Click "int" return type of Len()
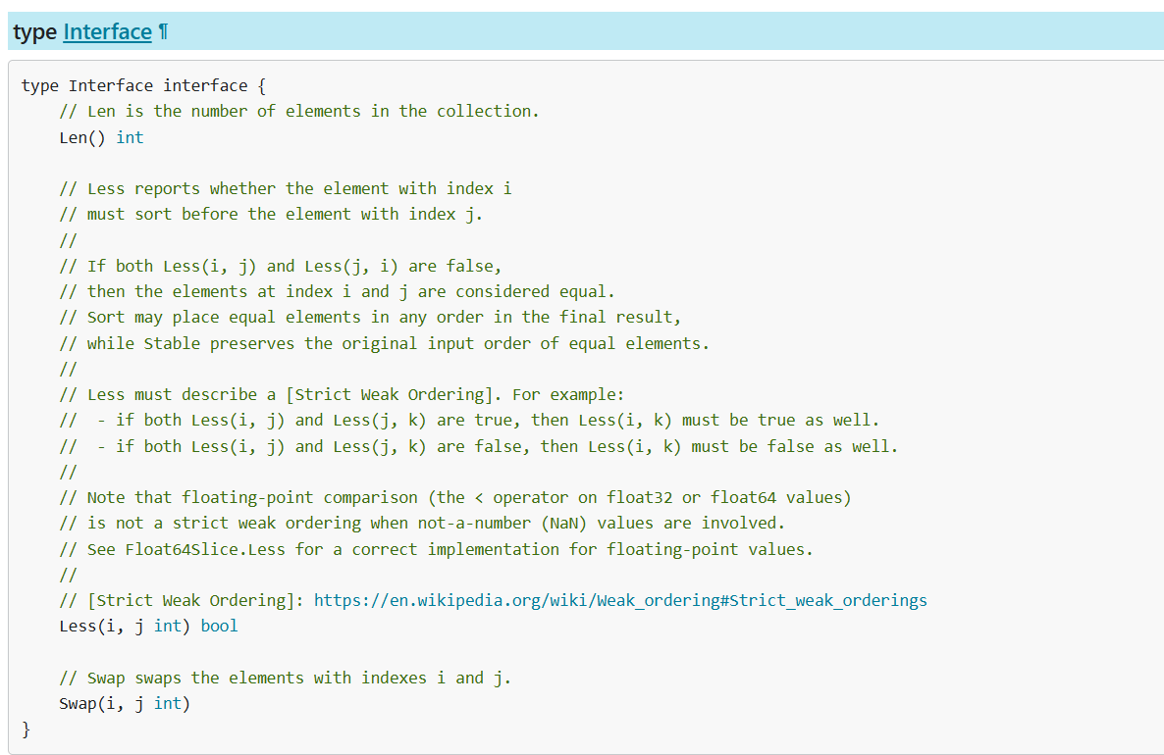 (130, 137)
